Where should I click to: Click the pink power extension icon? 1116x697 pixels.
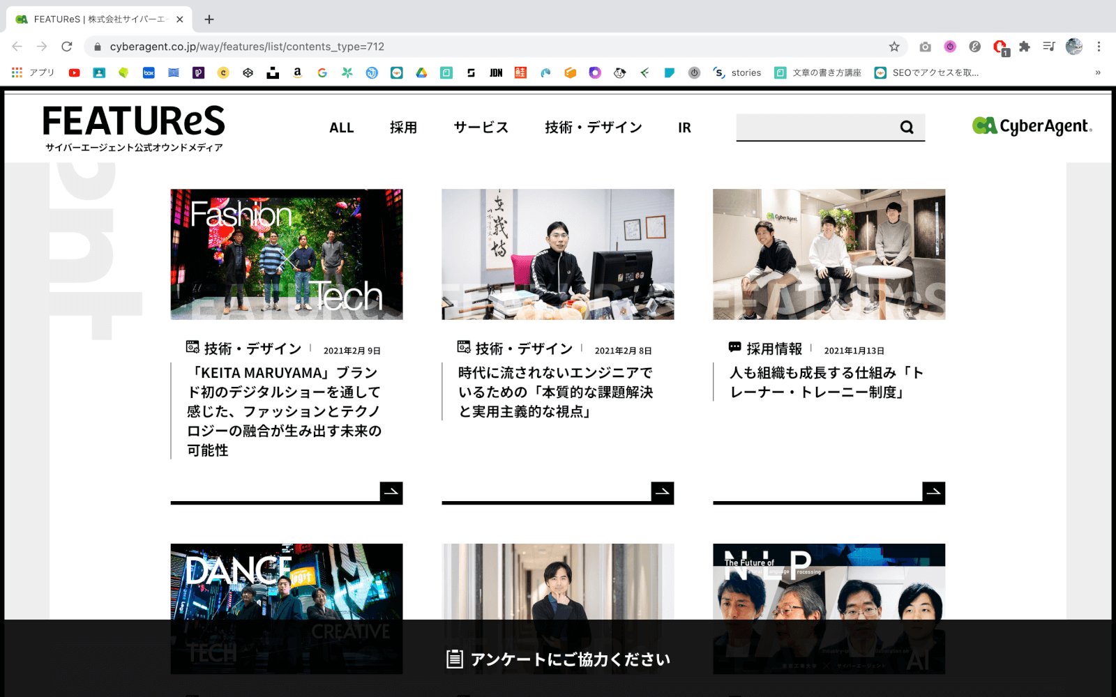(x=950, y=47)
